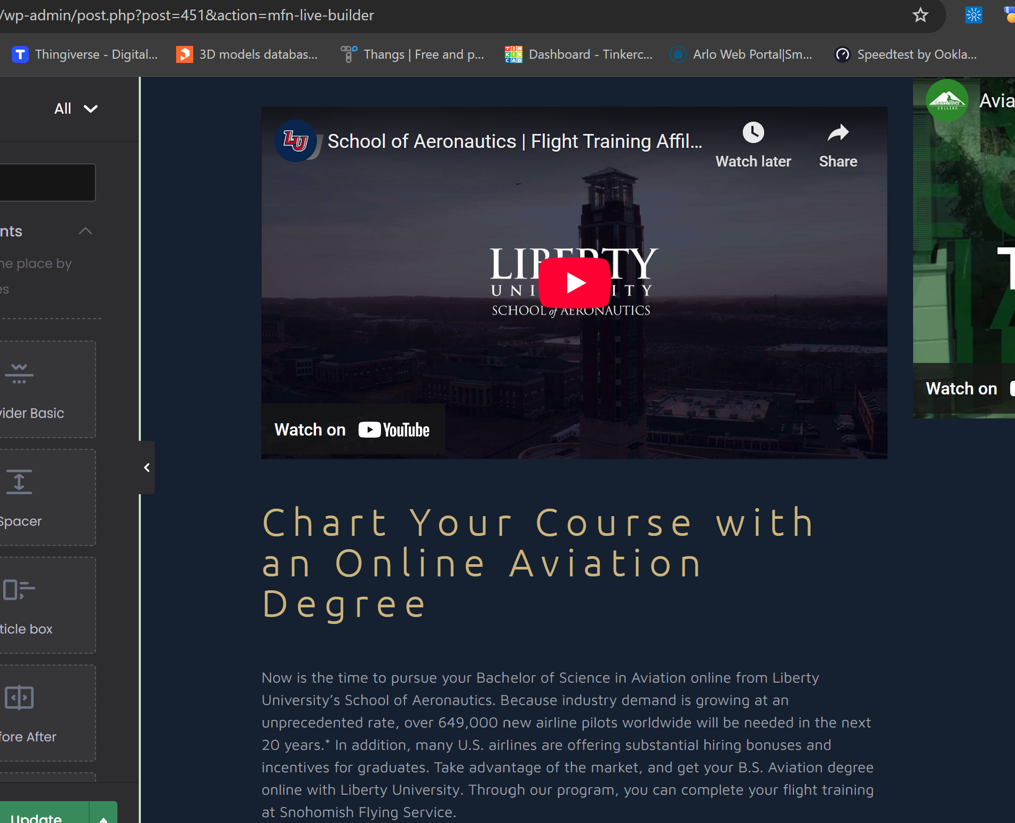Open the Liberty University channel logo
This screenshot has height=823, width=1015.
(295, 141)
